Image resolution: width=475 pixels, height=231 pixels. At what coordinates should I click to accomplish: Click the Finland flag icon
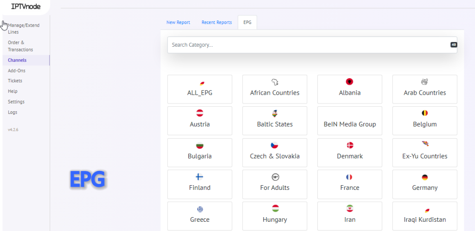click(200, 177)
